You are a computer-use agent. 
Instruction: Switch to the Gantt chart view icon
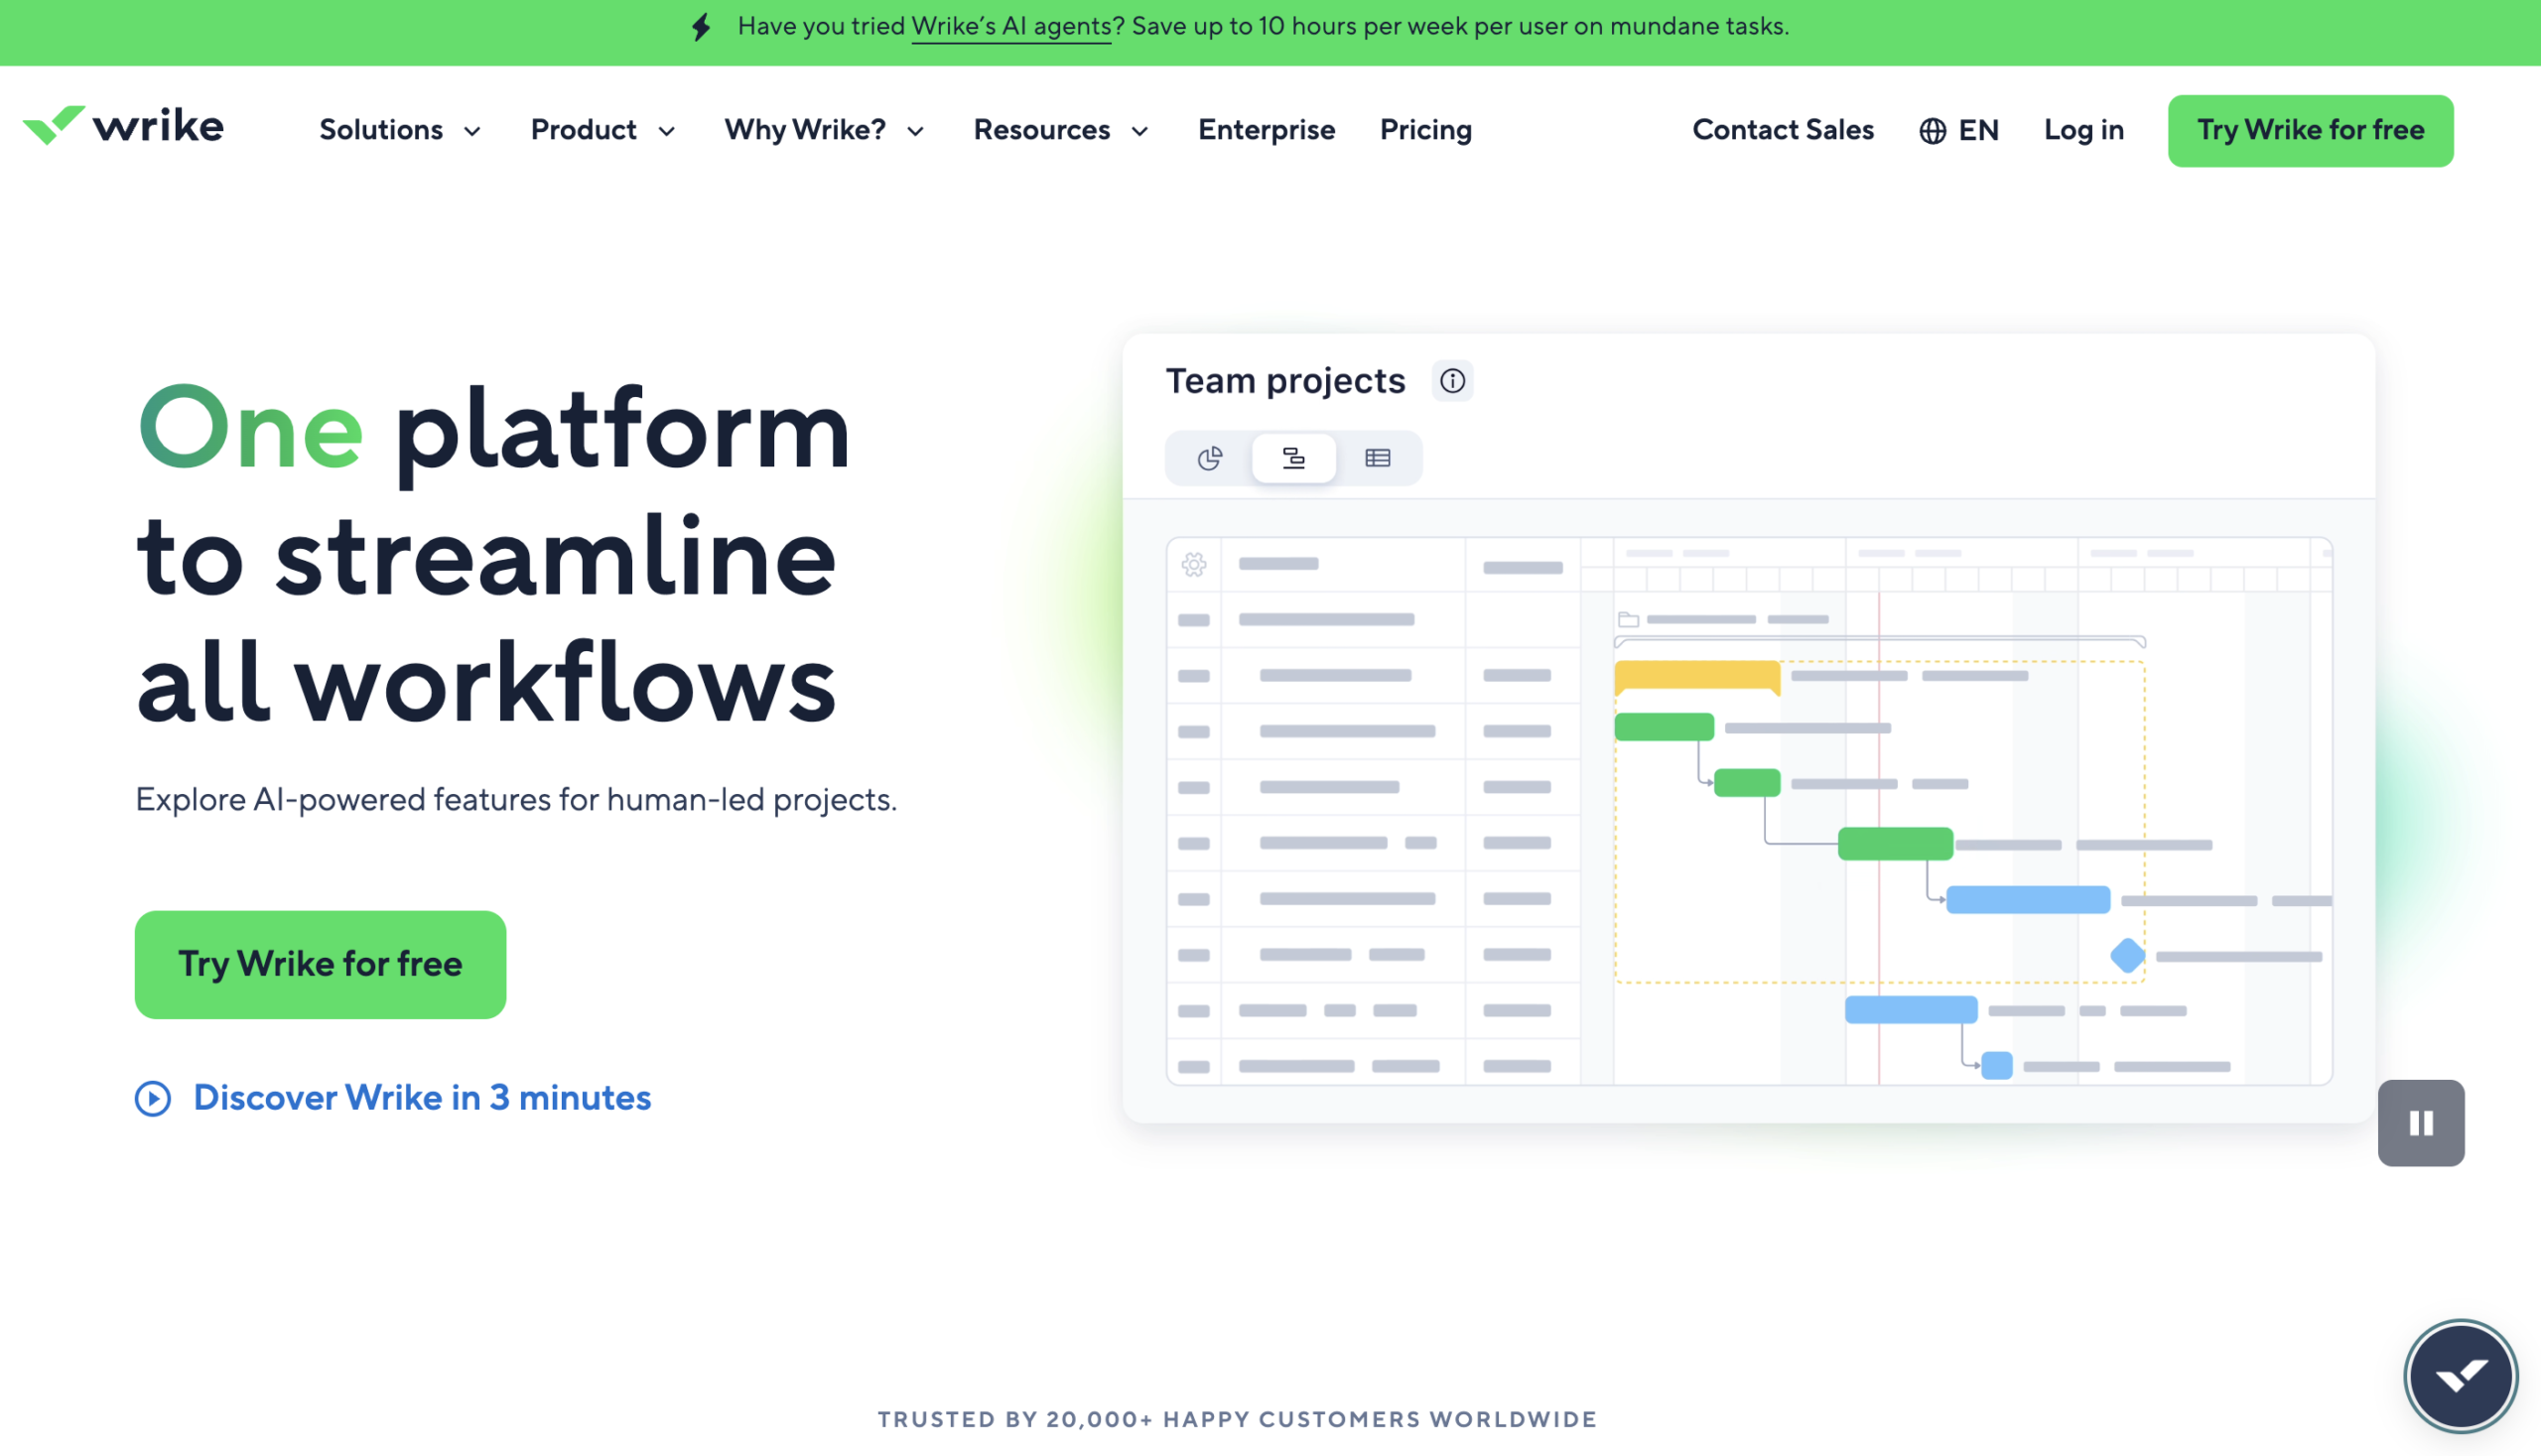coord(1293,458)
